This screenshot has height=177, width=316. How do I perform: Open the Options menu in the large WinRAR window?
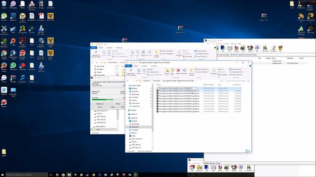233,44
